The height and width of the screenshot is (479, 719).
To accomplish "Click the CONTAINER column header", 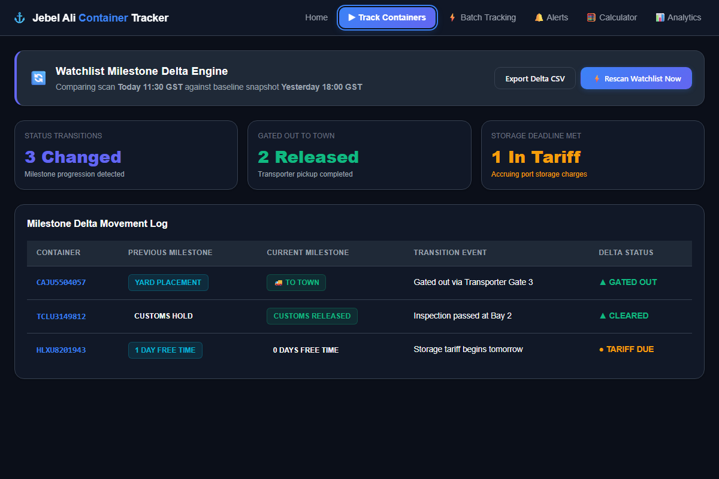I will tap(58, 253).
